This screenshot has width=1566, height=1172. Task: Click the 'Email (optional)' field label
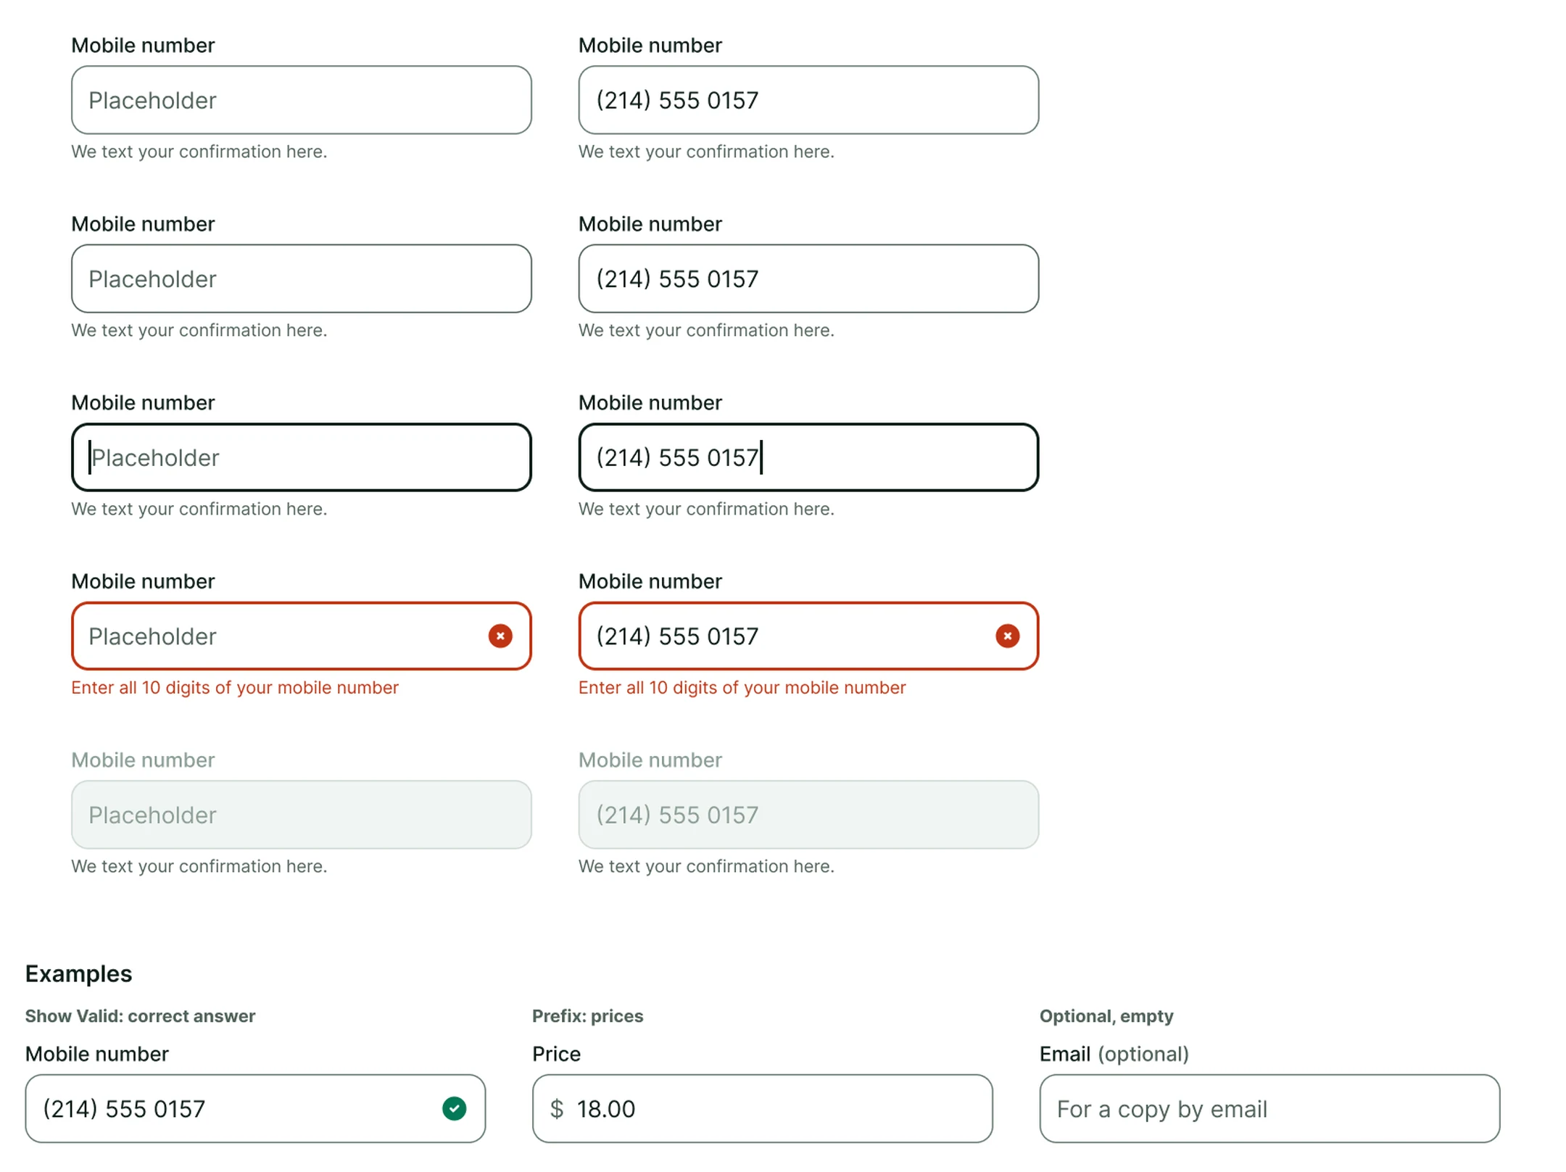click(x=1114, y=1053)
